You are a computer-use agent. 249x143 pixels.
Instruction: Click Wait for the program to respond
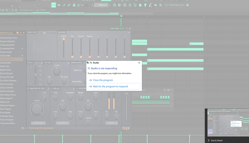(114, 86)
